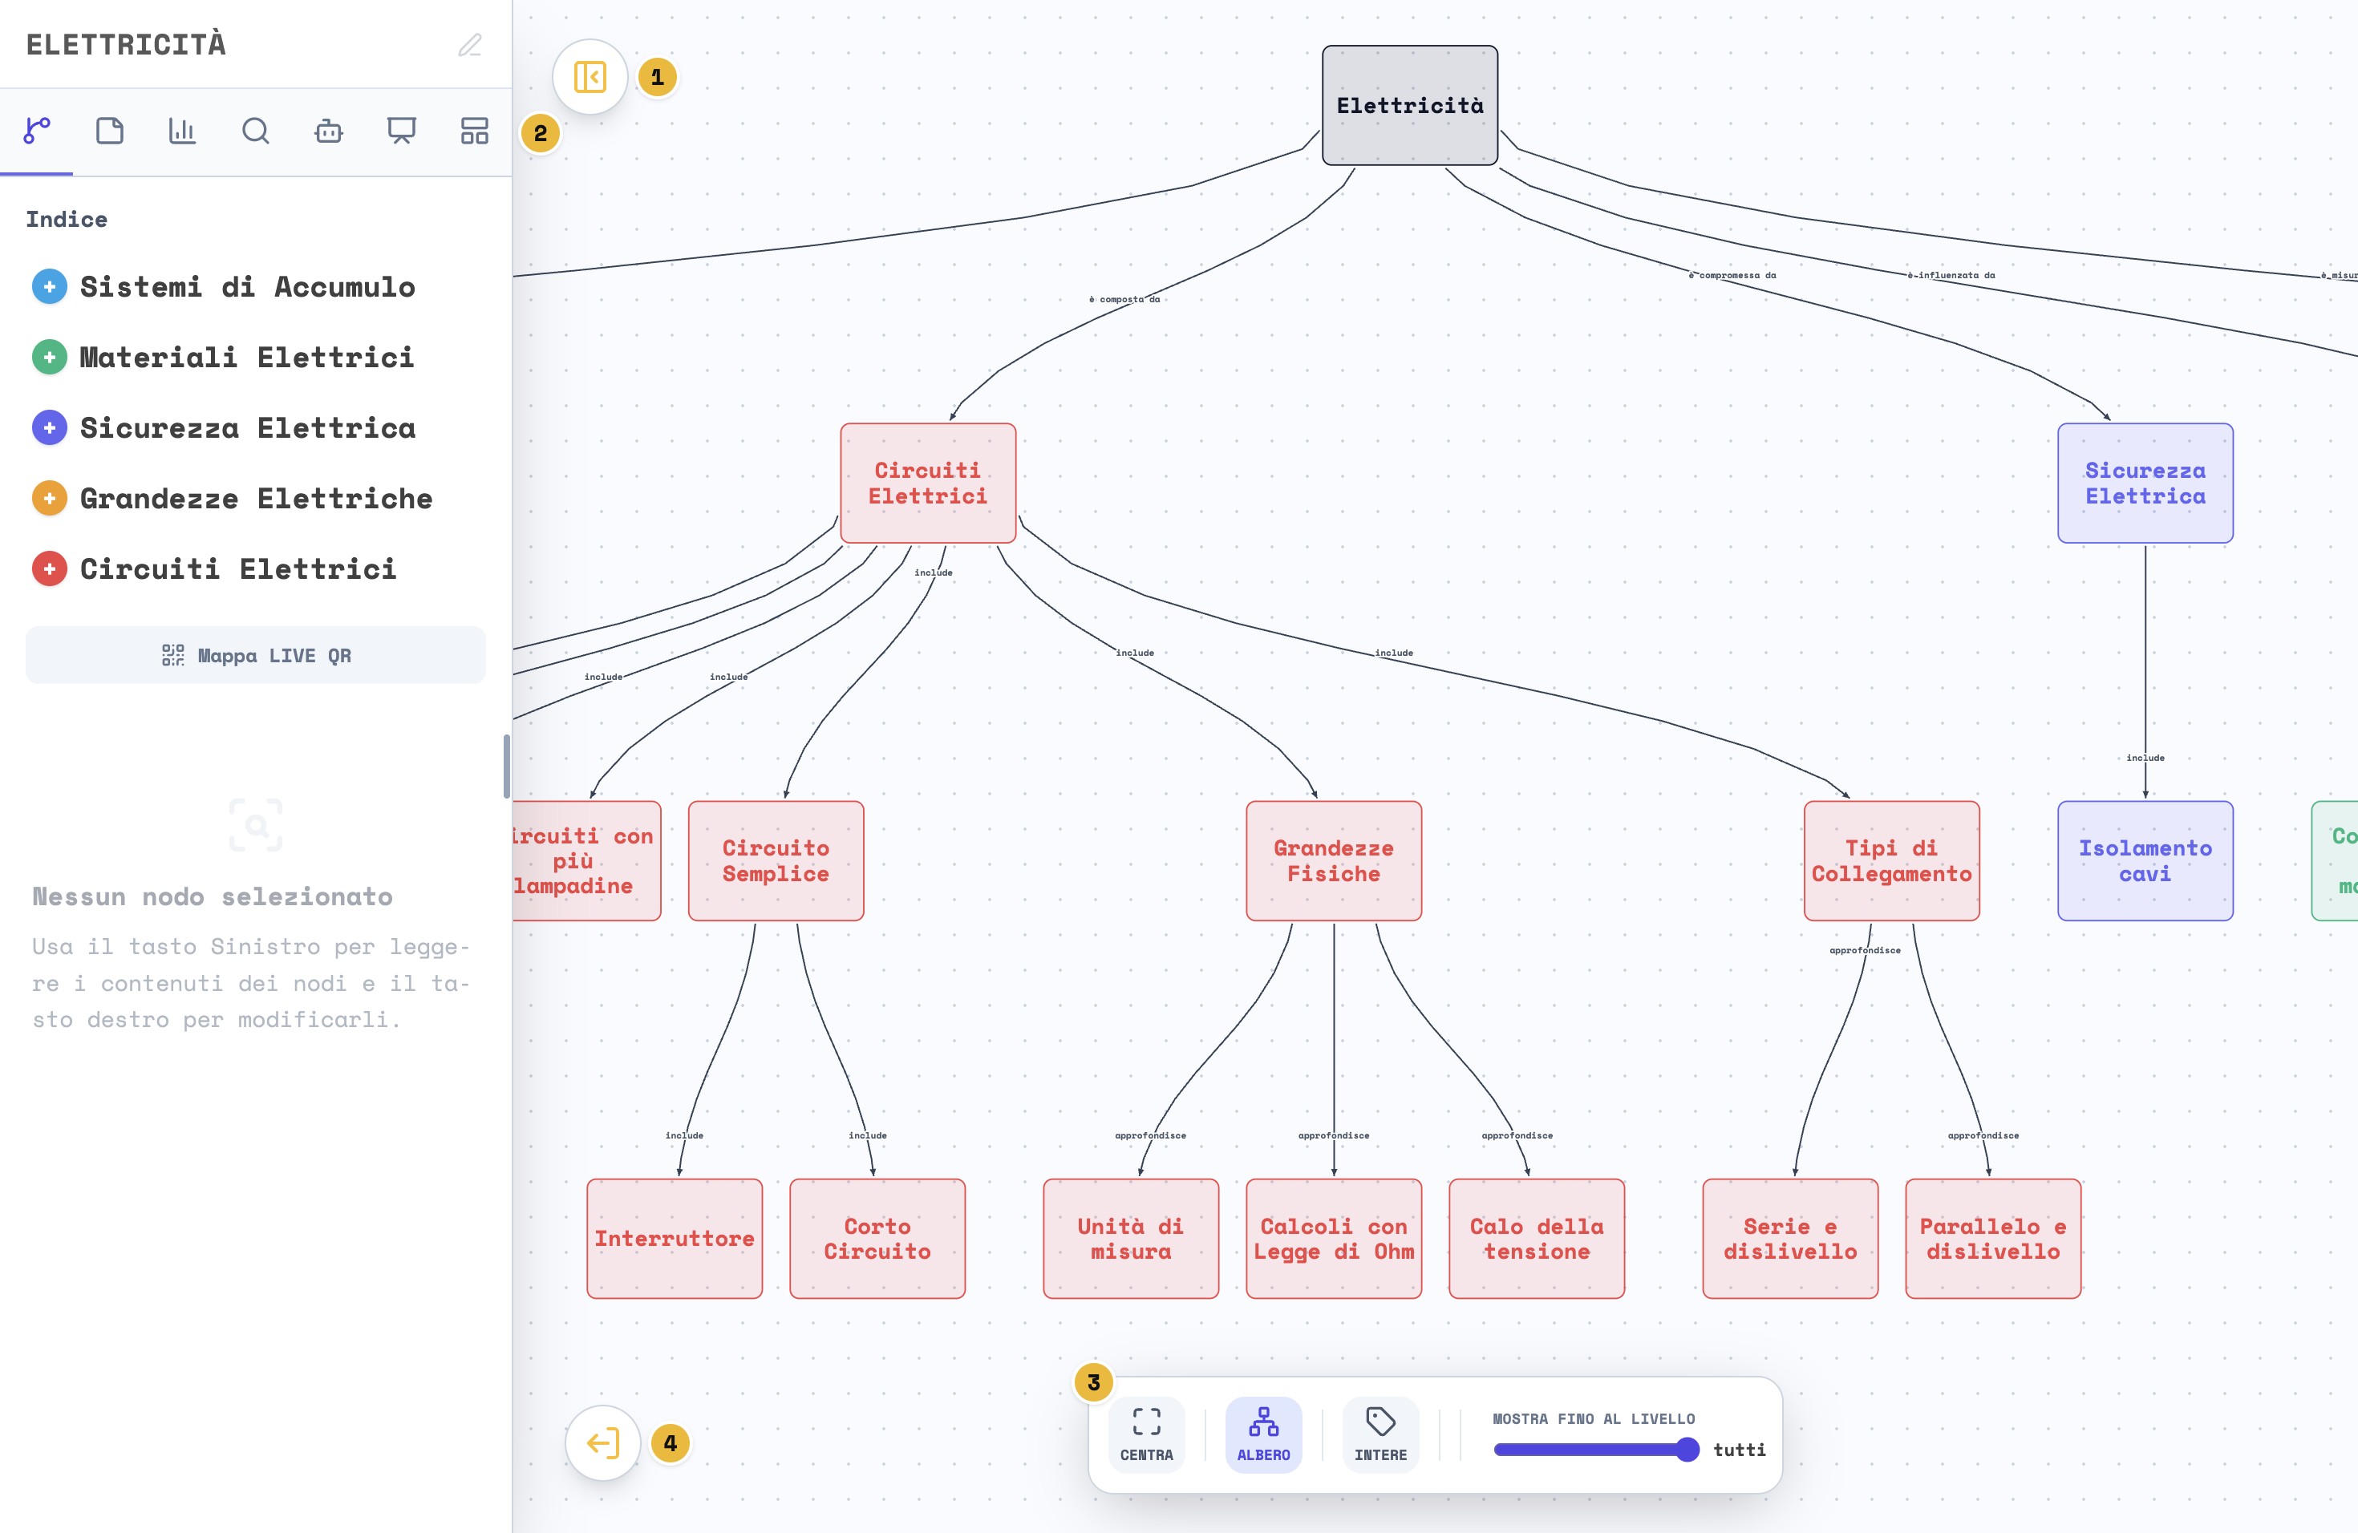Screen dimensions: 2358x1533
Task: Expand Sistemi di Accumulo plus icon
Action: (50, 286)
